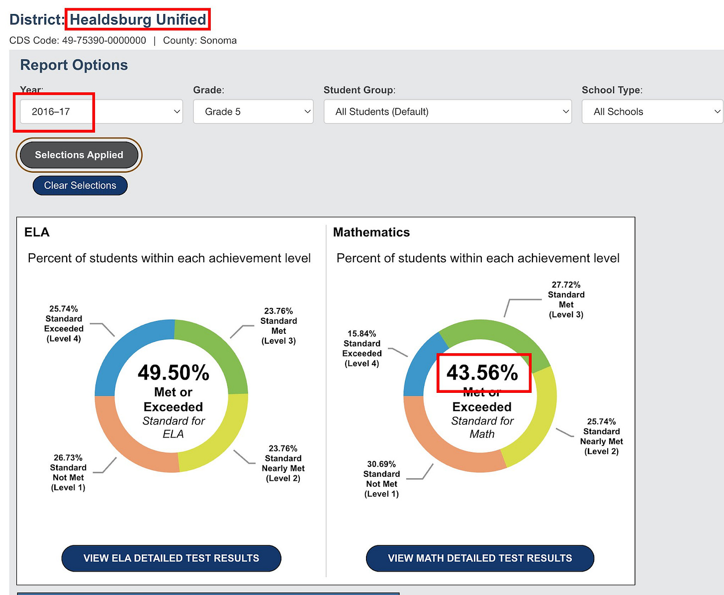724x595 pixels.
Task: Click the Math 30.69% Standard Not Met label
Action: [x=381, y=479]
